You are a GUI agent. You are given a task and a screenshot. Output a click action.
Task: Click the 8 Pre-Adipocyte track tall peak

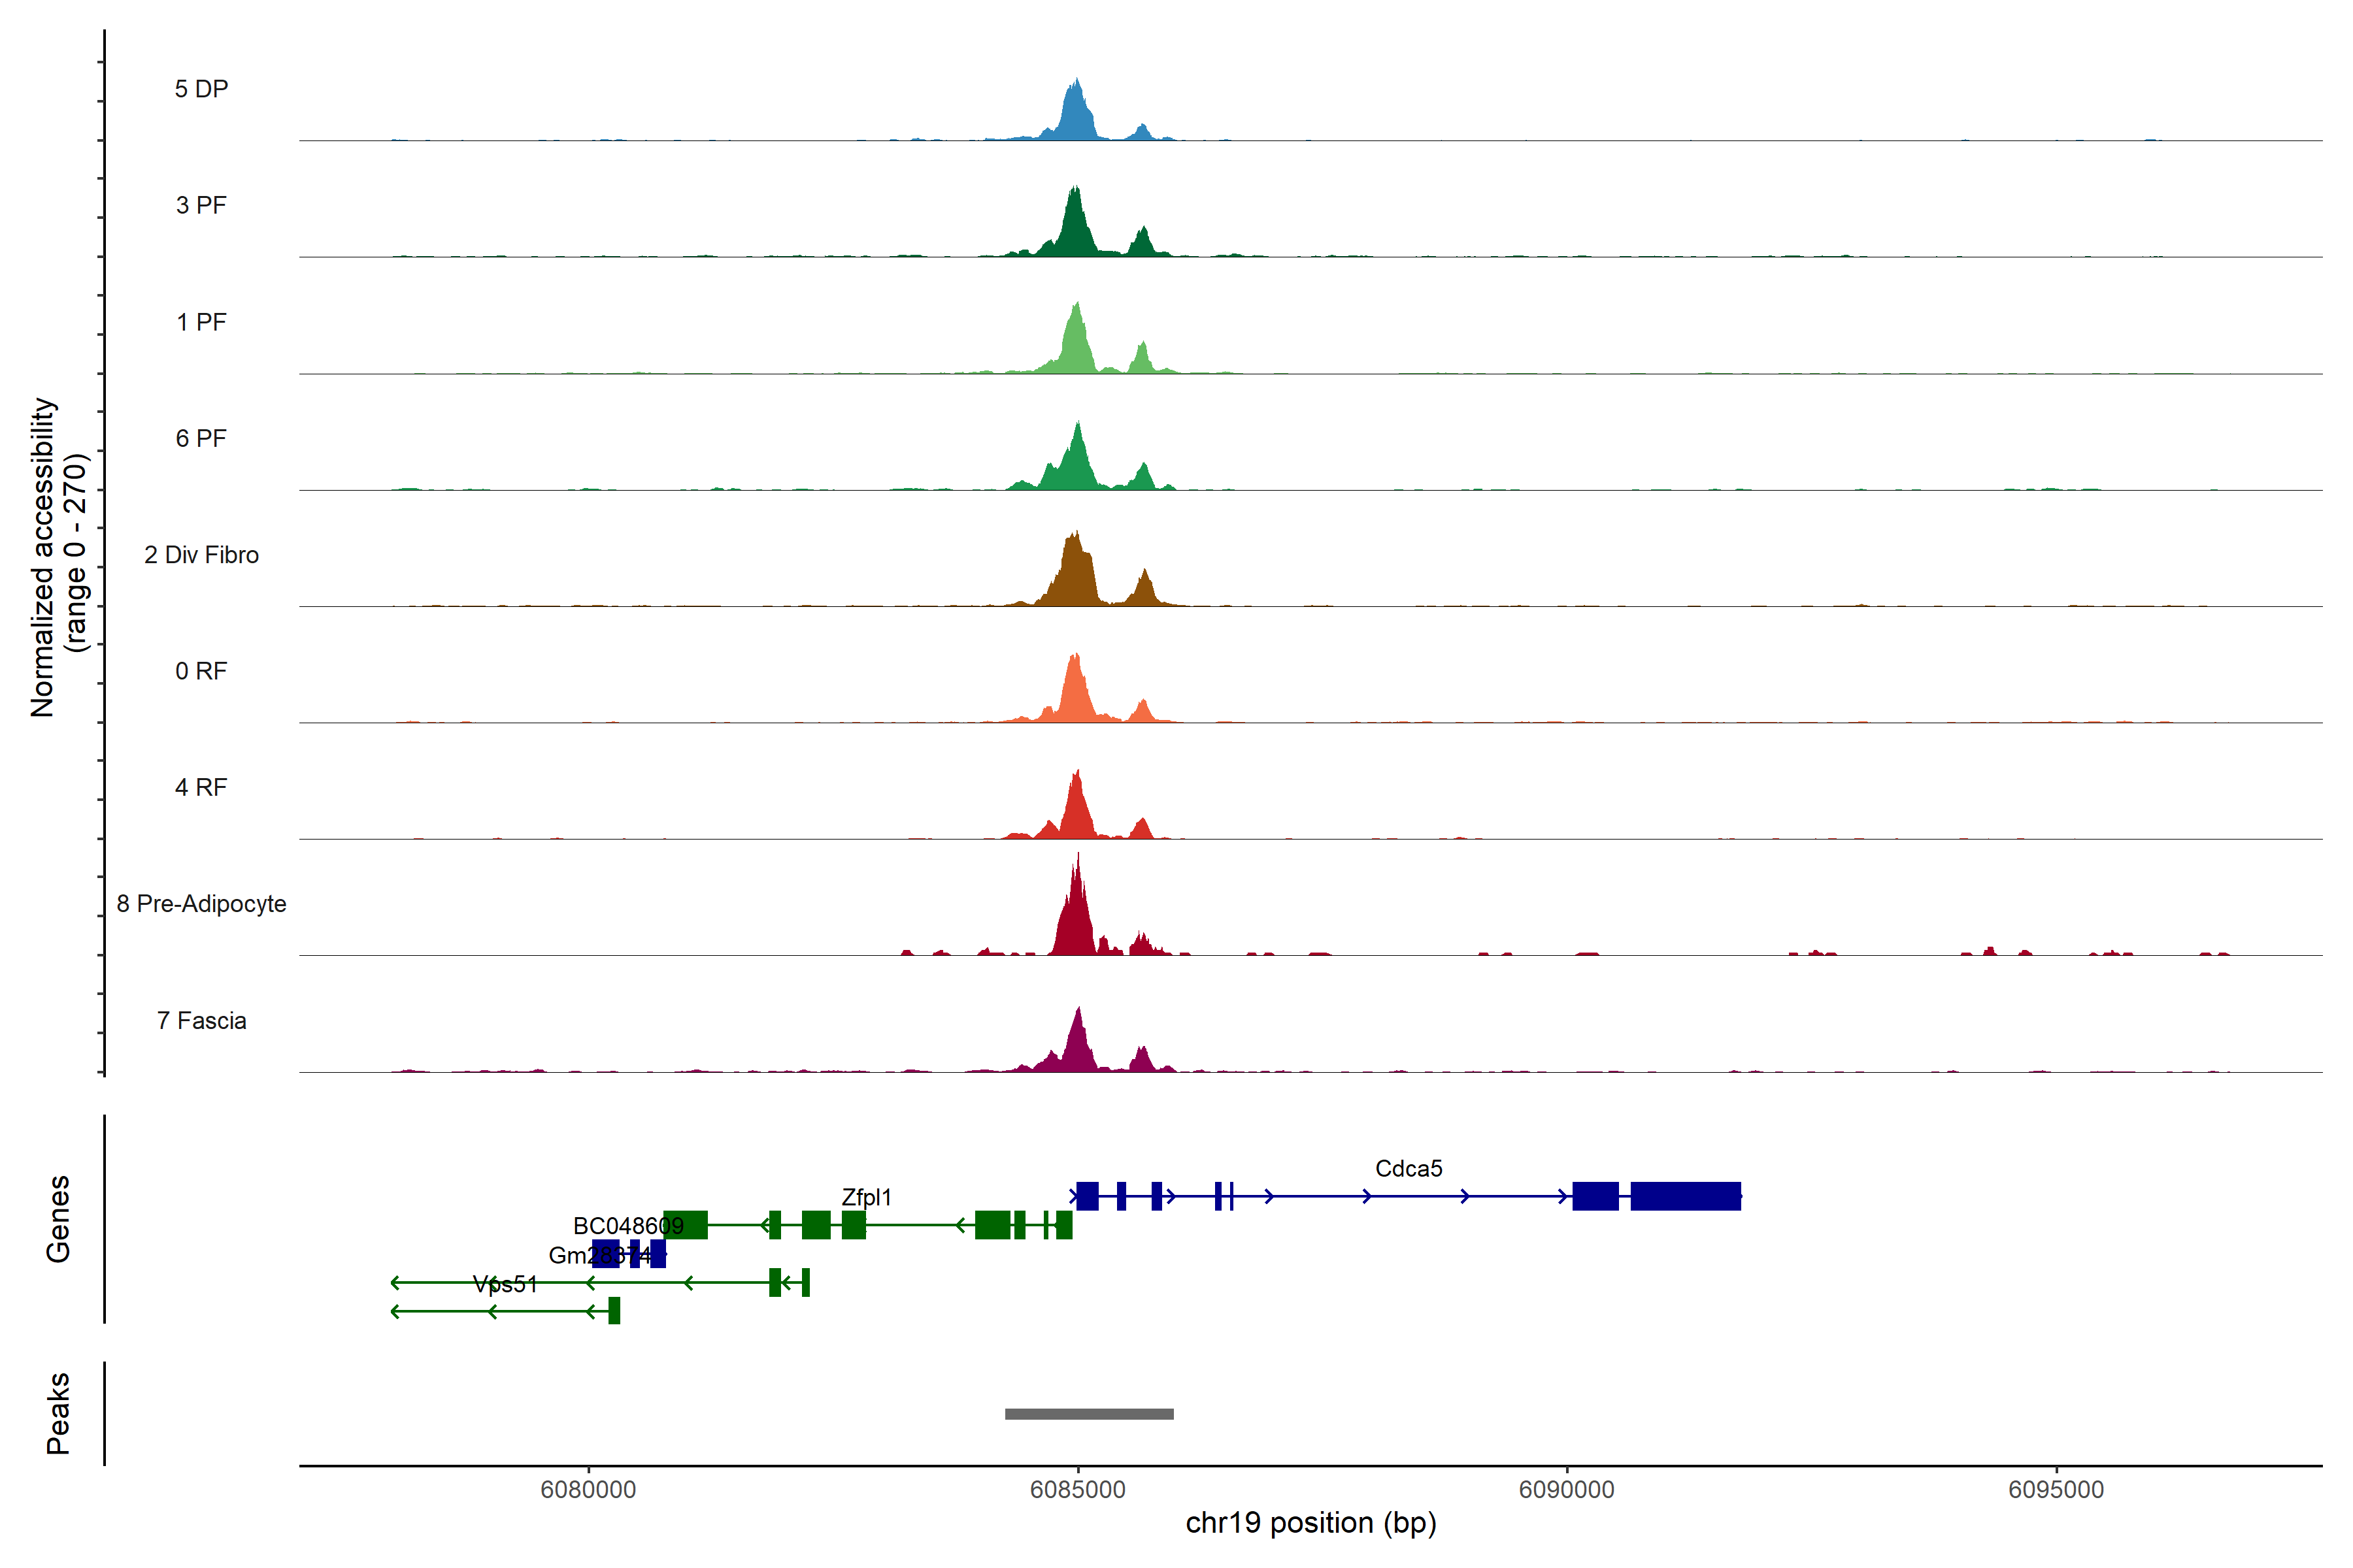pyautogui.click(x=1075, y=920)
